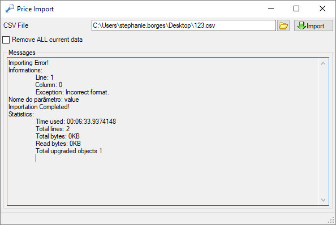This screenshot has height=225, width=336.
Task: Close the Price Import window
Action: (322, 9)
